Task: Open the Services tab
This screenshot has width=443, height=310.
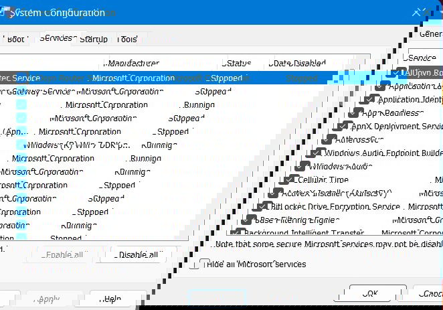Action: pos(58,38)
